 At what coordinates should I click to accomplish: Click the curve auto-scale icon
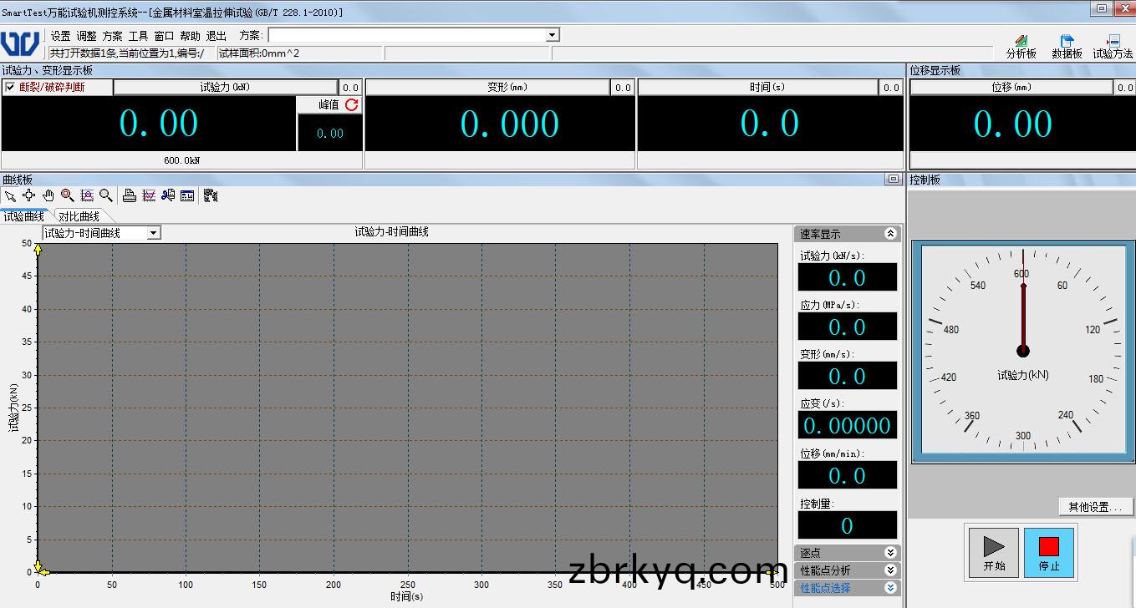87,195
